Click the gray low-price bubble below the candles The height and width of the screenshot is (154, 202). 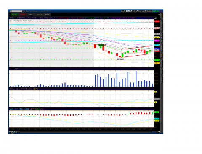[120, 59]
